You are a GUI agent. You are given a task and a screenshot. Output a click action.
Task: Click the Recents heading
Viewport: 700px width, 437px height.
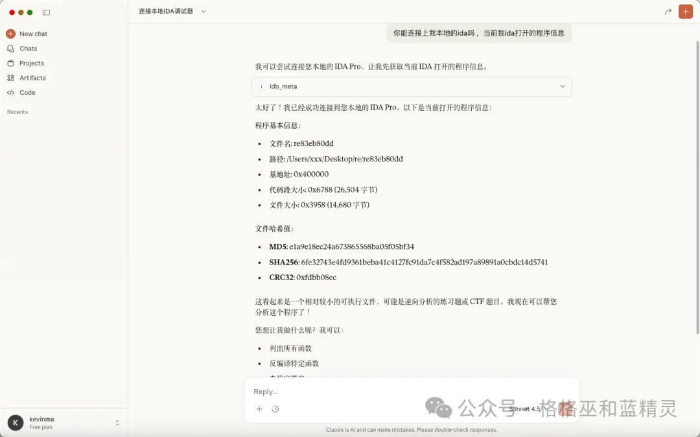pyautogui.click(x=17, y=112)
